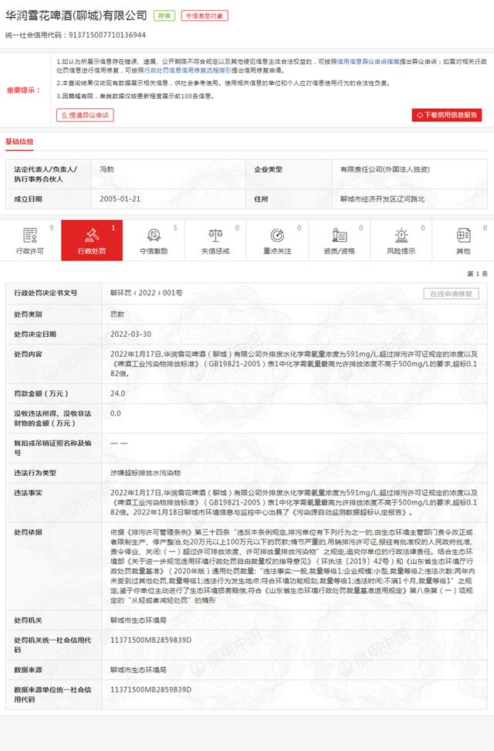Select confiscated amount value 0.0
The height and width of the screenshot is (751, 494).
[x=115, y=413]
